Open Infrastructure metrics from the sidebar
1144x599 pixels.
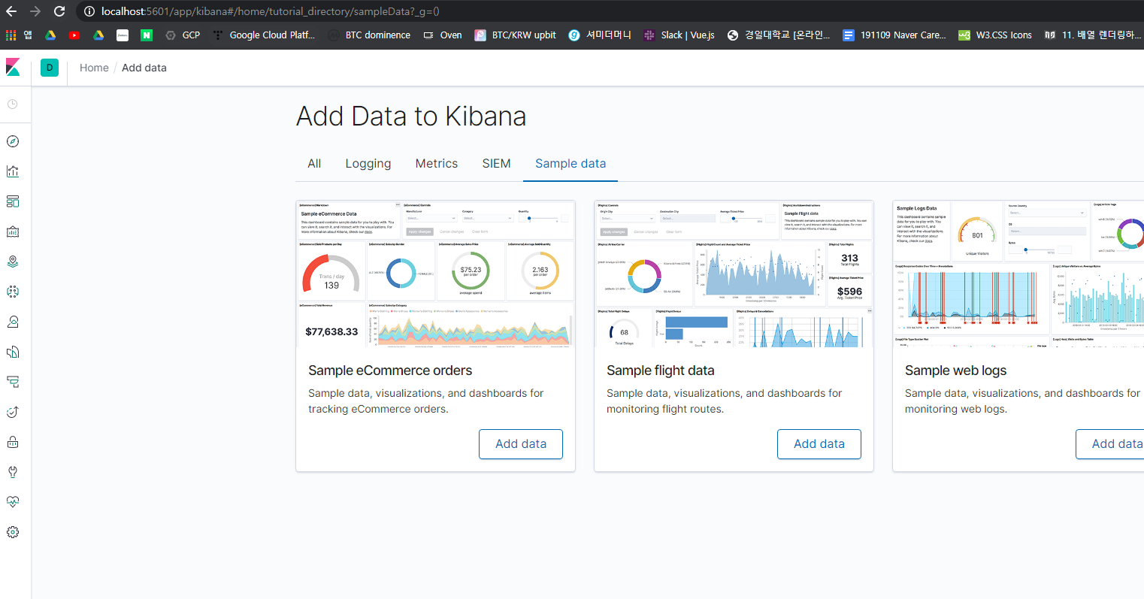(13, 322)
